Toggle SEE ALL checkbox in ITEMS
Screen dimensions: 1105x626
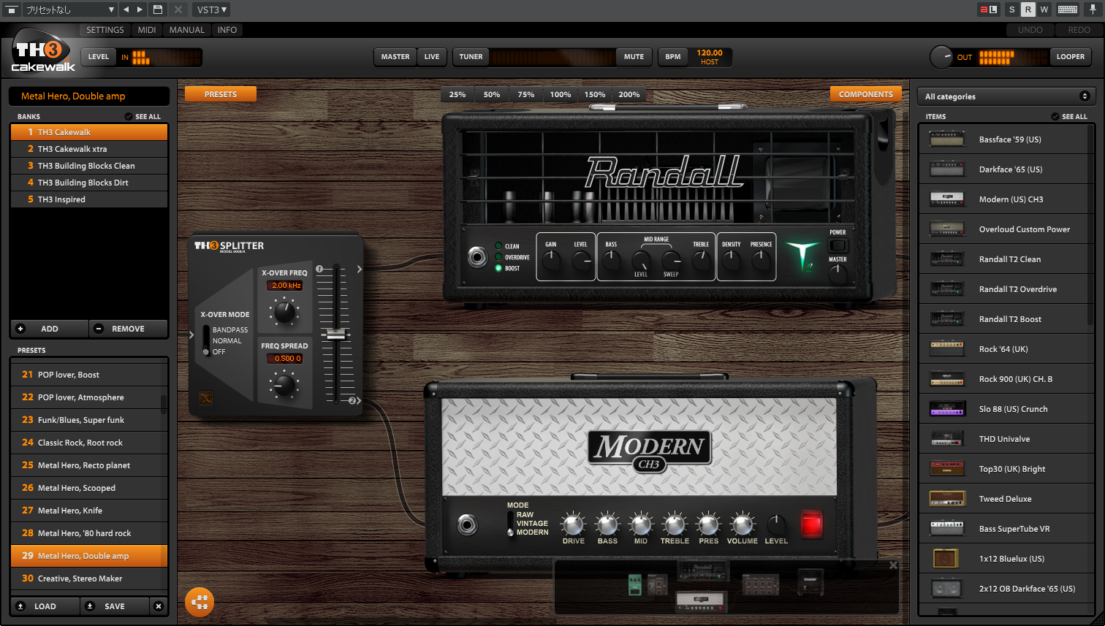coord(1055,117)
